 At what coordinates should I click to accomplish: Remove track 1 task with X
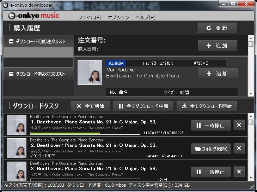click(239, 125)
